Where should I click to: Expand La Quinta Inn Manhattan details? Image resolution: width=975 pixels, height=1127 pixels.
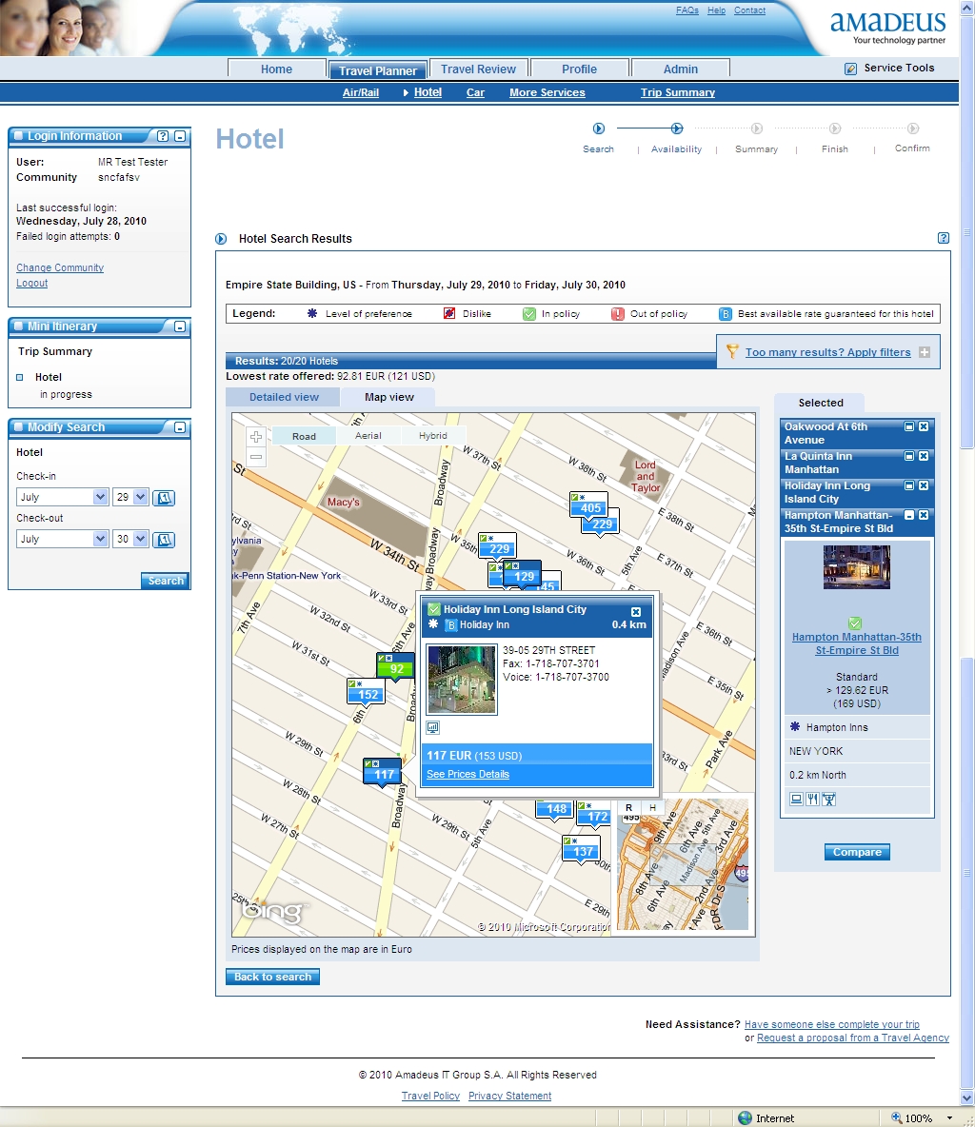point(909,456)
